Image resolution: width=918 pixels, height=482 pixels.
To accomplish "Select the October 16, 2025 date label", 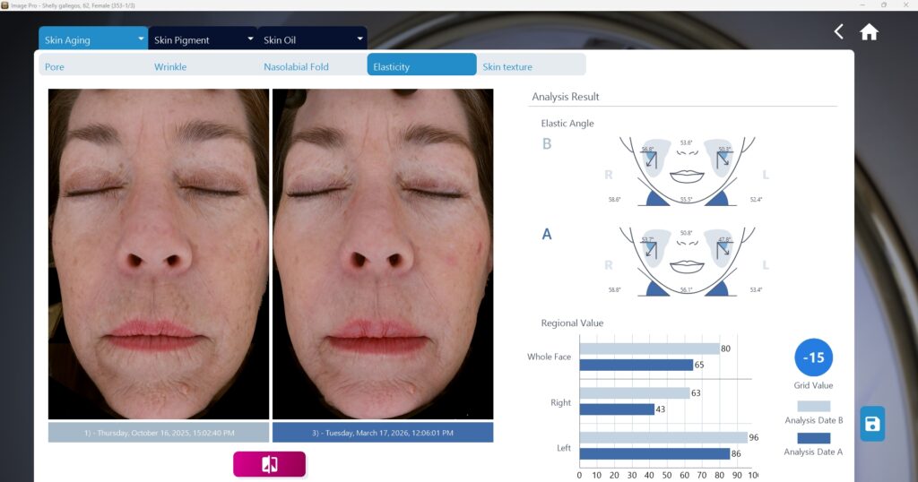I will pyautogui.click(x=159, y=433).
